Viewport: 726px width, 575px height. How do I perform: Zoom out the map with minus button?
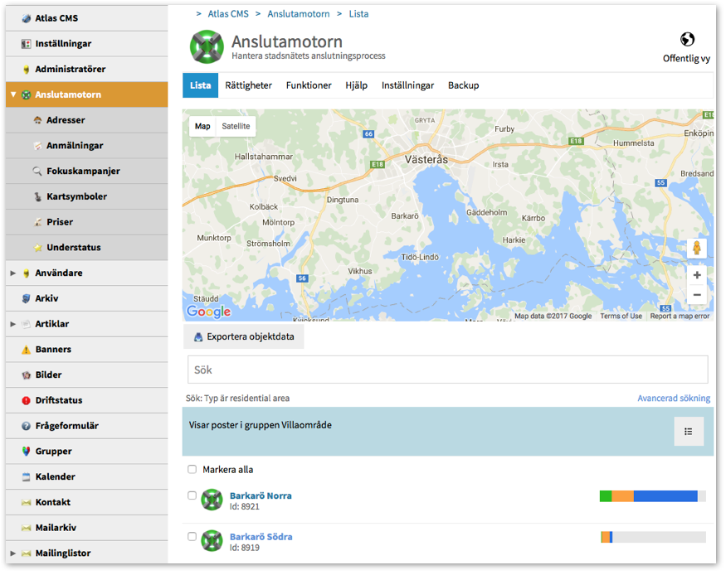[x=697, y=295]
